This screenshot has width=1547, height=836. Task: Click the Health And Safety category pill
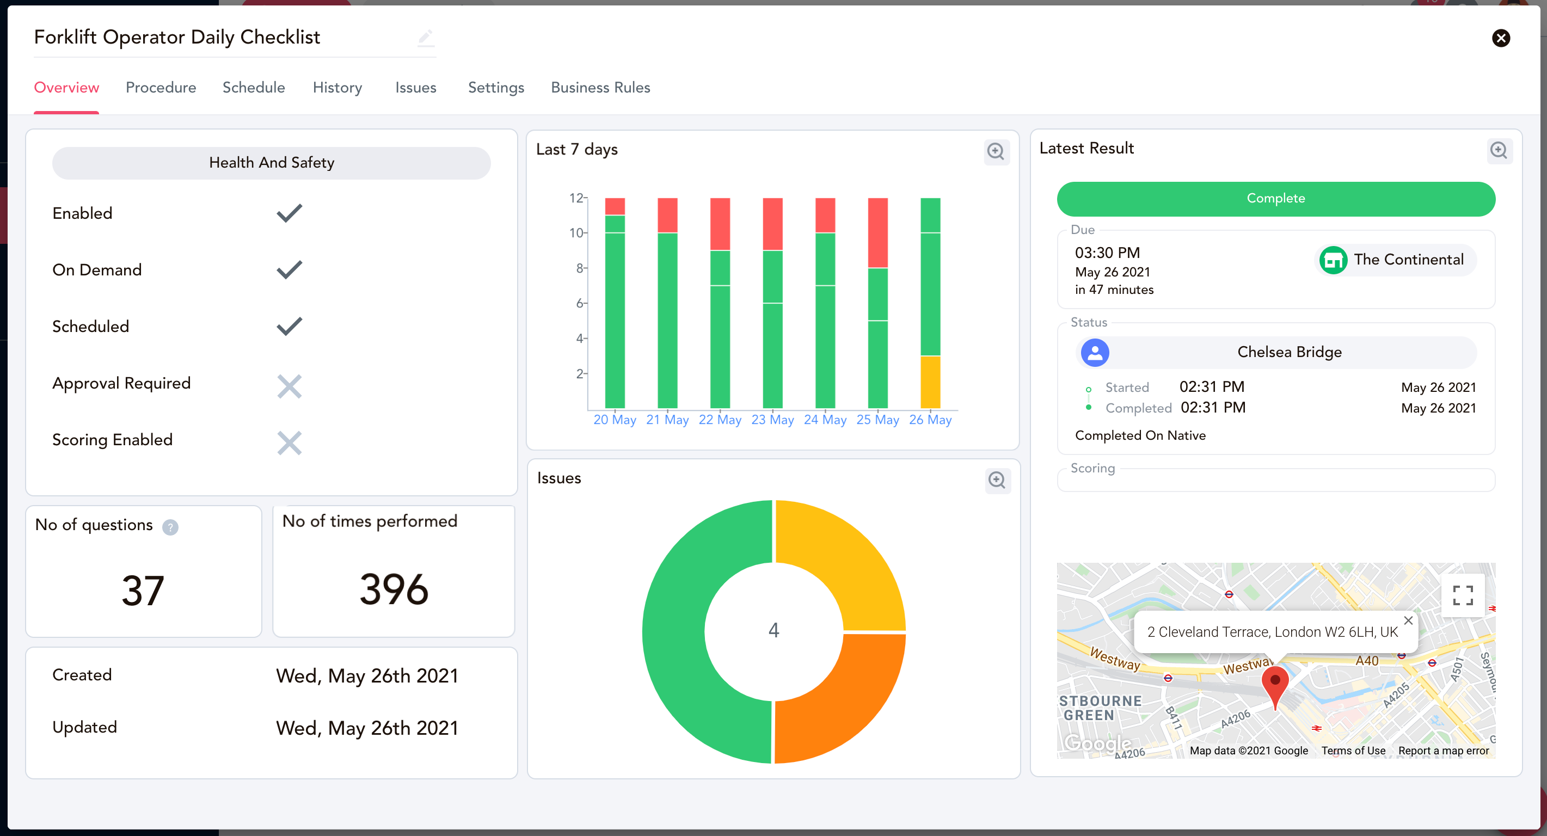tap(272, 163)
